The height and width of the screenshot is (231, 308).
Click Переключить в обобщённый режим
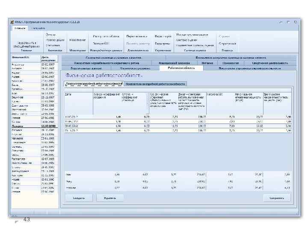pos(27,44)
